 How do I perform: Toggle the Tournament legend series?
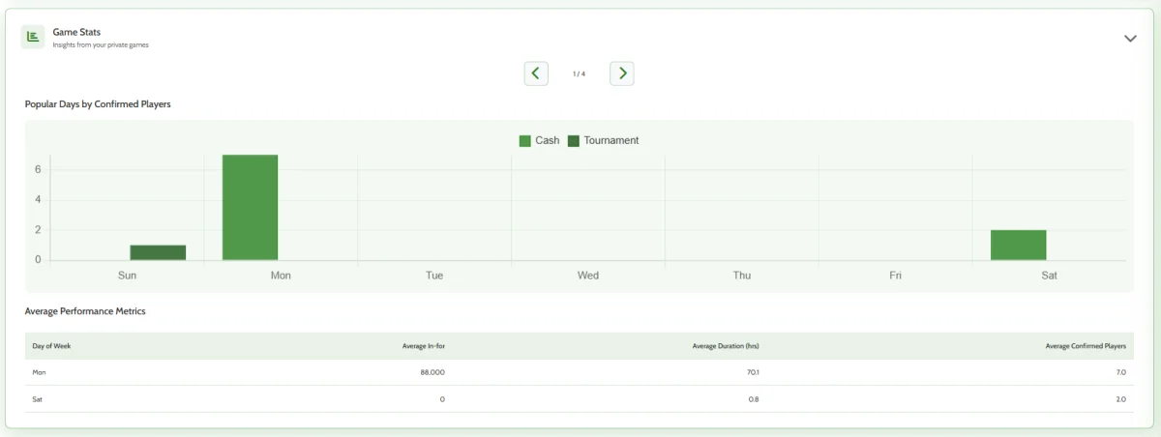click(x=603, y=140)
